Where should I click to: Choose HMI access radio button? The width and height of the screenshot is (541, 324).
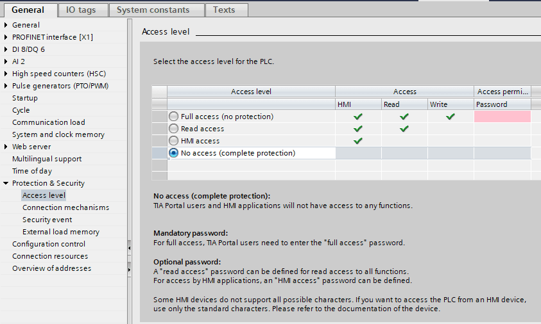[x=173, y=141]
